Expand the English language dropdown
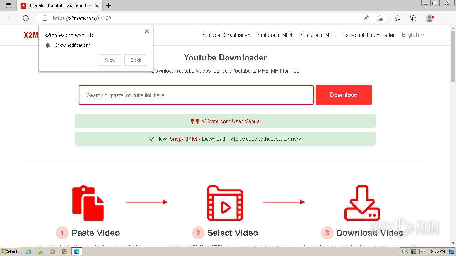456x256 pixels. (x=413, y=35)
